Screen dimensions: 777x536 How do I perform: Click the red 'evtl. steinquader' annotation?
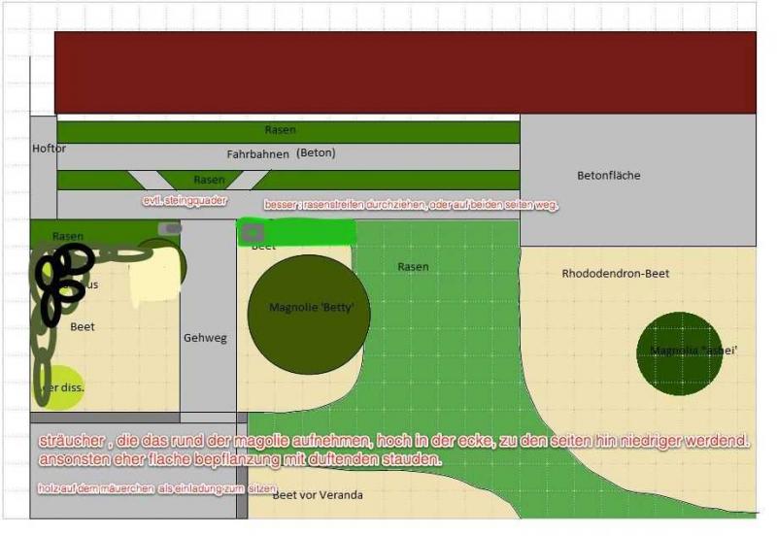pos(185,200)
